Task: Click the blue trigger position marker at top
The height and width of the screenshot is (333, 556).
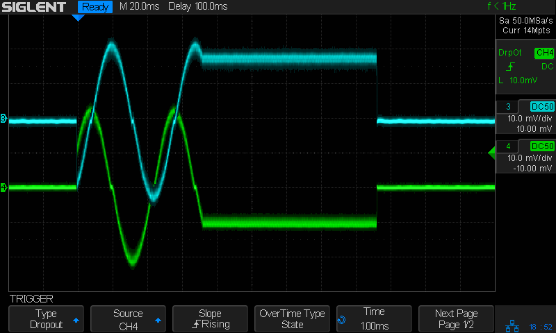Action: point(78,18)
